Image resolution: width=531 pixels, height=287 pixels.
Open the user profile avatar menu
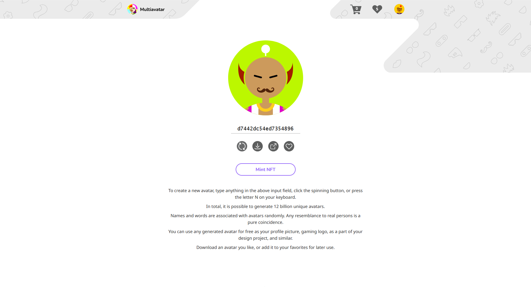[x=399, y=9]
